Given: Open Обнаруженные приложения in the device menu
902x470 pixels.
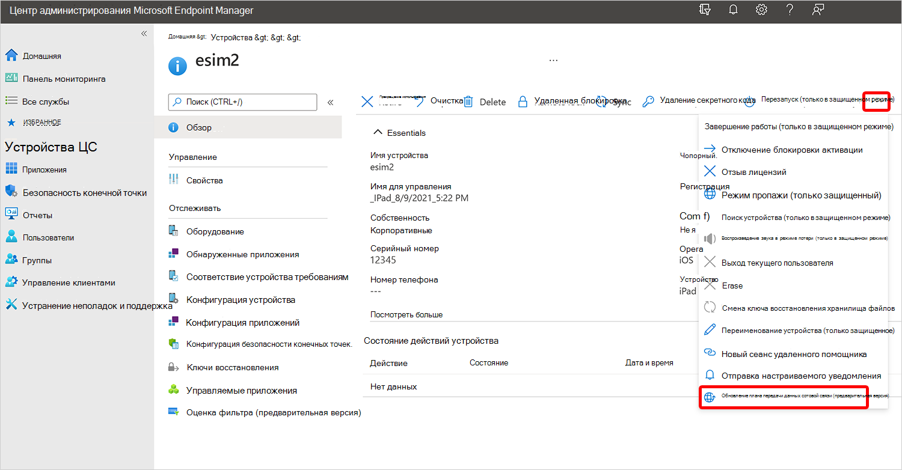Looking at the screenshot, I should click(242, 254).
